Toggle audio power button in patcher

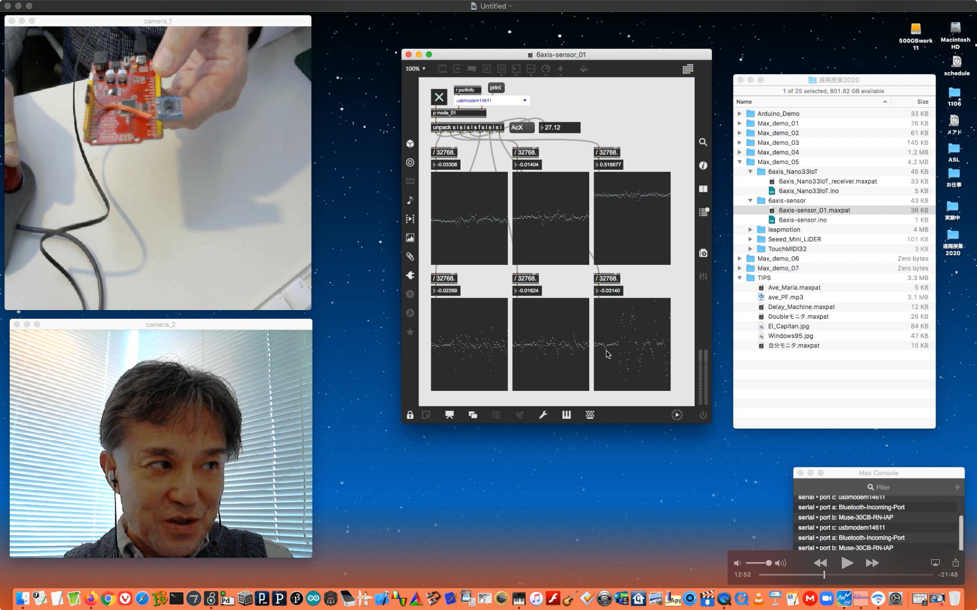tap(703, 415)
